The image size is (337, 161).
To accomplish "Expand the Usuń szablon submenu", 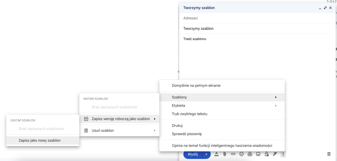I will [x=119, y=131].
